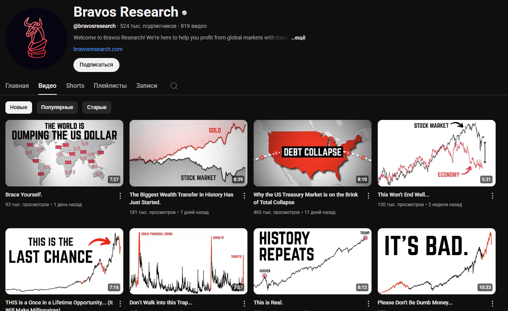Open options for 'Please Don't Be Dumb Money...'

click(x=493, y=304)
